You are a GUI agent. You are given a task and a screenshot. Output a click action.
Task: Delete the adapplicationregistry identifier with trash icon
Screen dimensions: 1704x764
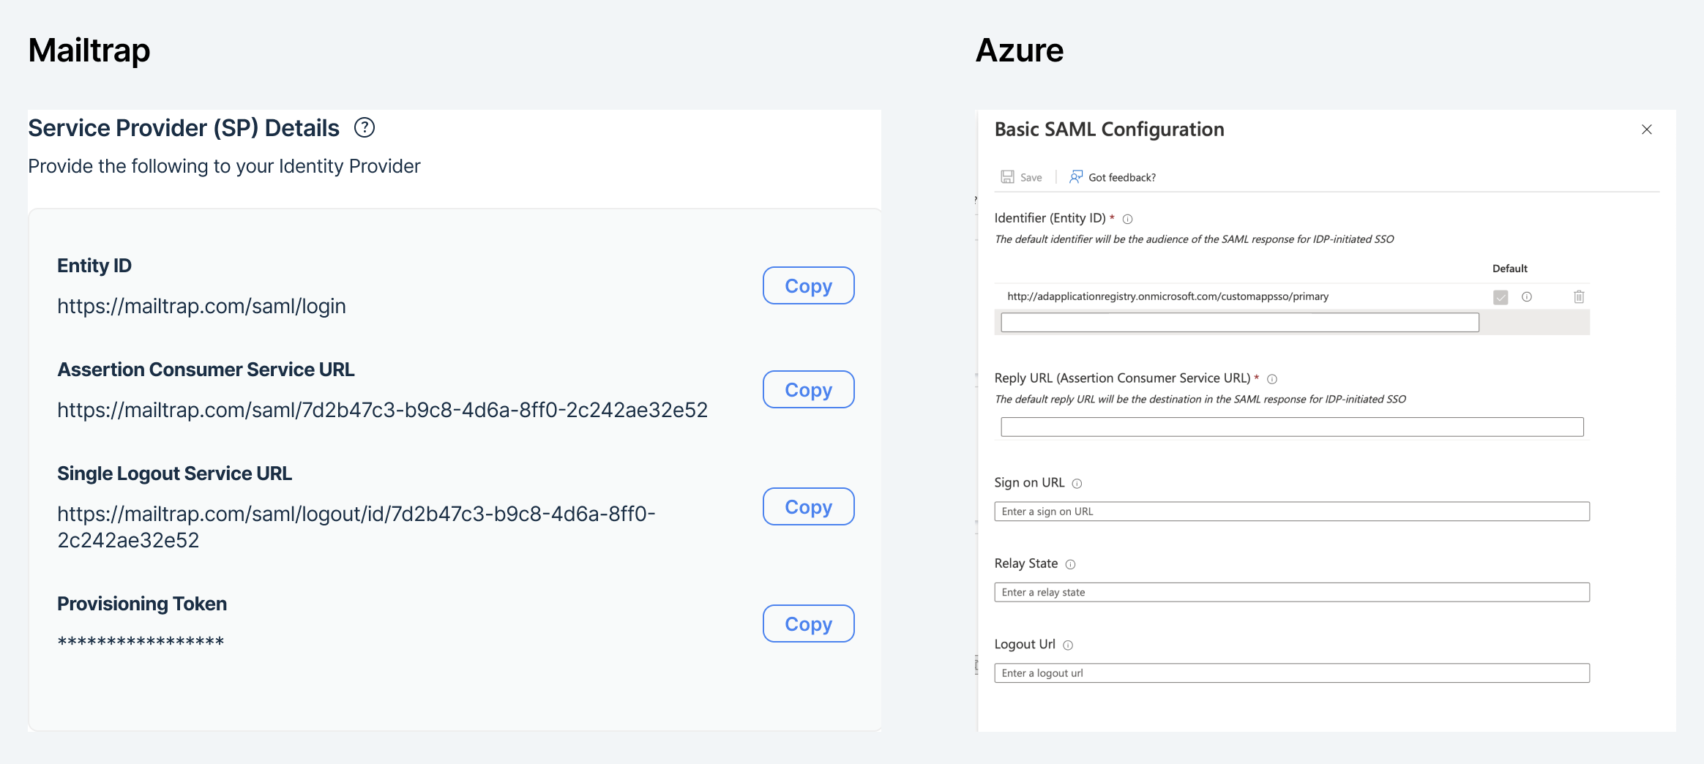pyautogui.click(x=1579, y=296)
